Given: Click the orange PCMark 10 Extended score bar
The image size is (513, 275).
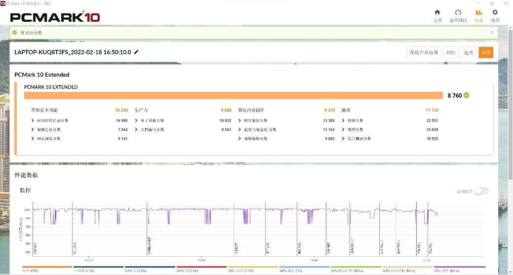Looking at the screenshot, I should pos(233,95).
